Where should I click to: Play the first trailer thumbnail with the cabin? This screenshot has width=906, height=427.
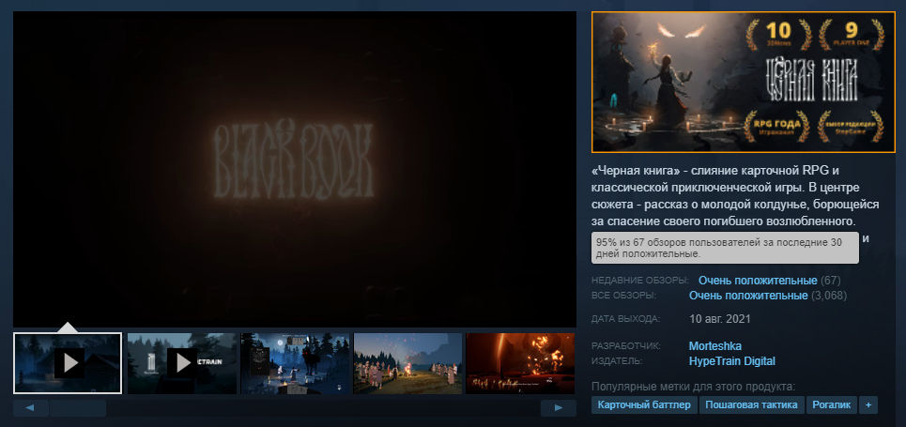pyautogui.click(x=68, y=363)
